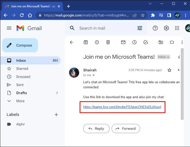Open the Inbox folder
Screen dimensions: 190x147
coord(31,60)
